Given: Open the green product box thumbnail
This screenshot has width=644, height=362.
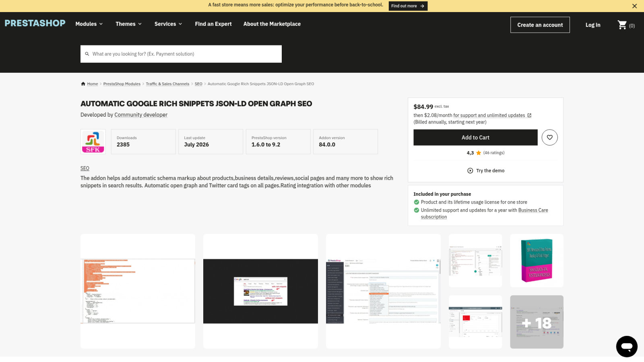Looking at the screenshot, I should coord(537,261).
